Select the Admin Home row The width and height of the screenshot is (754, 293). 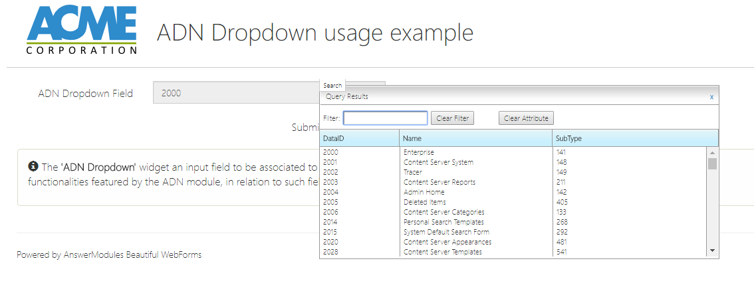click(x=424, y=192)
